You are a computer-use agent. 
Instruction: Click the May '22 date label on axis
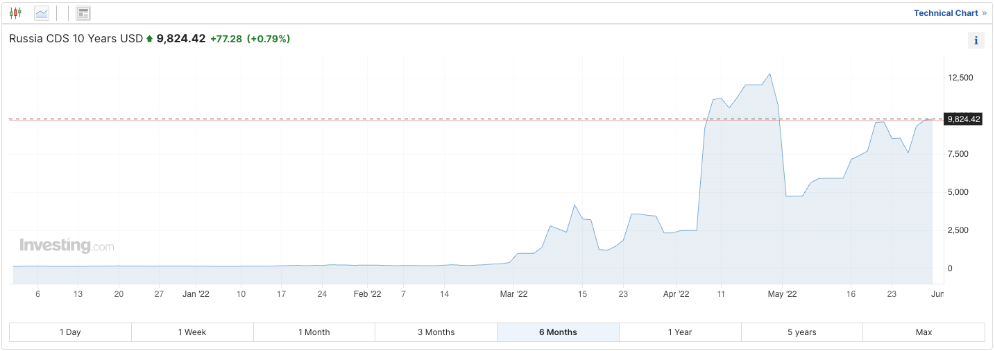[782, 294]
